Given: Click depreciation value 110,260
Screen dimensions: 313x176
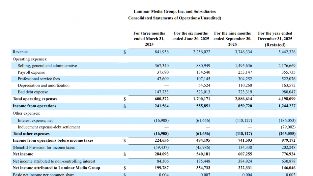Looking at the screenshot, I should point(245,86).
